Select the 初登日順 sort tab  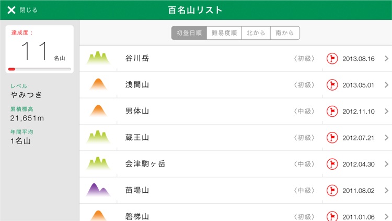[x=189, y=33]
